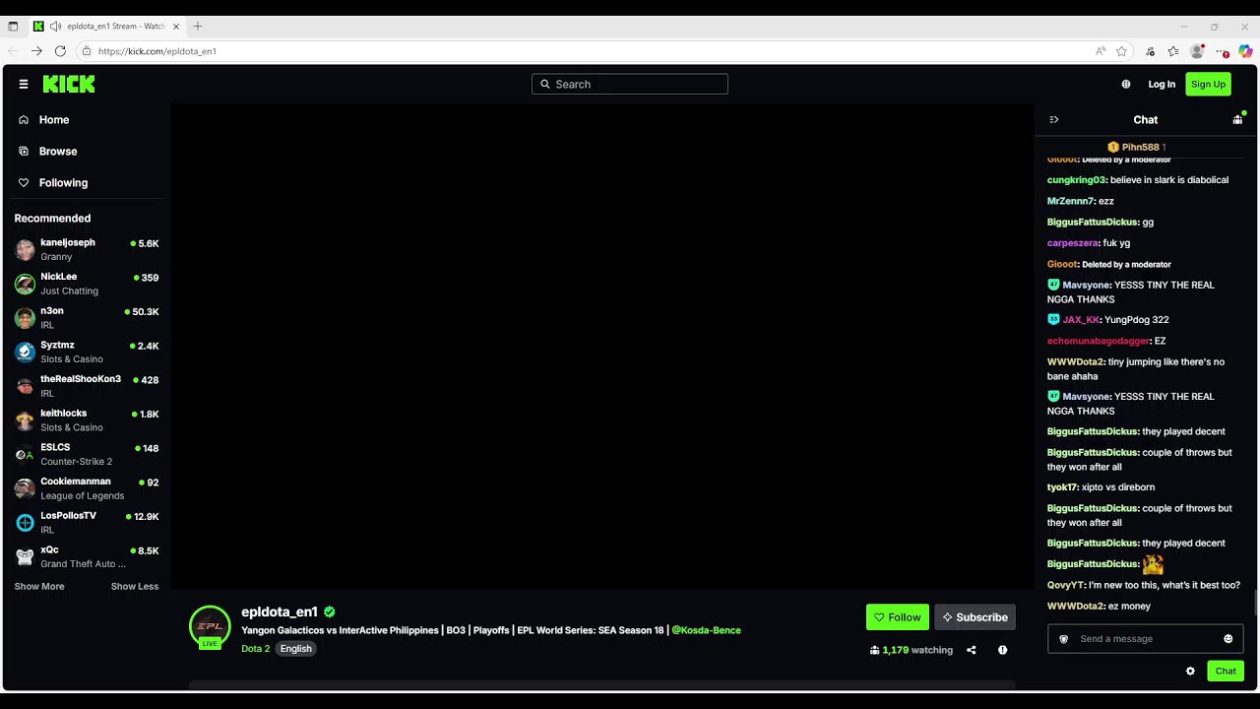Click username WWWDota2 on ez money
This screenshot has height=709, width=1260.
tap(1075, 607)
